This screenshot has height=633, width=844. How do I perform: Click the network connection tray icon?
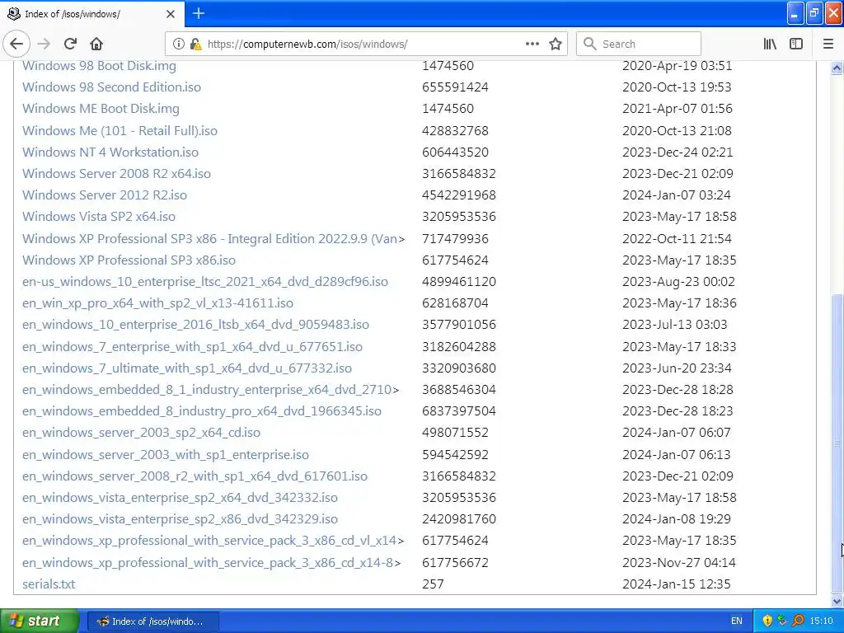[783, 621]
